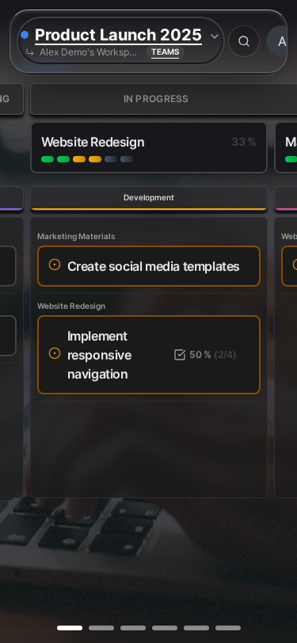297x643 pixels.
Task: Go to the third page indicator
Action: point(133,628)
